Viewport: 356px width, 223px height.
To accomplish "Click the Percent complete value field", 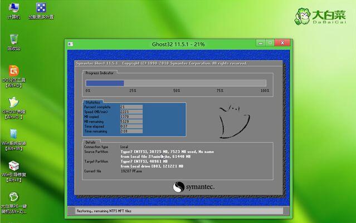I will pyautogui.click(x=131, y=107).
